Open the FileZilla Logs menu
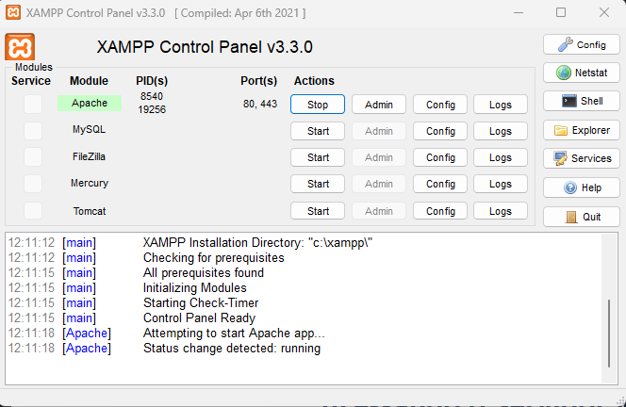Image resolution: width=626 pixels, height=407 pixels. tap(501, 157)
